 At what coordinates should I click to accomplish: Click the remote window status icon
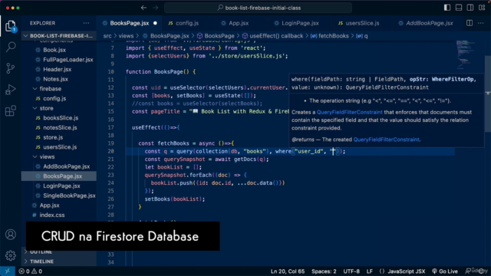click(7, 271)
